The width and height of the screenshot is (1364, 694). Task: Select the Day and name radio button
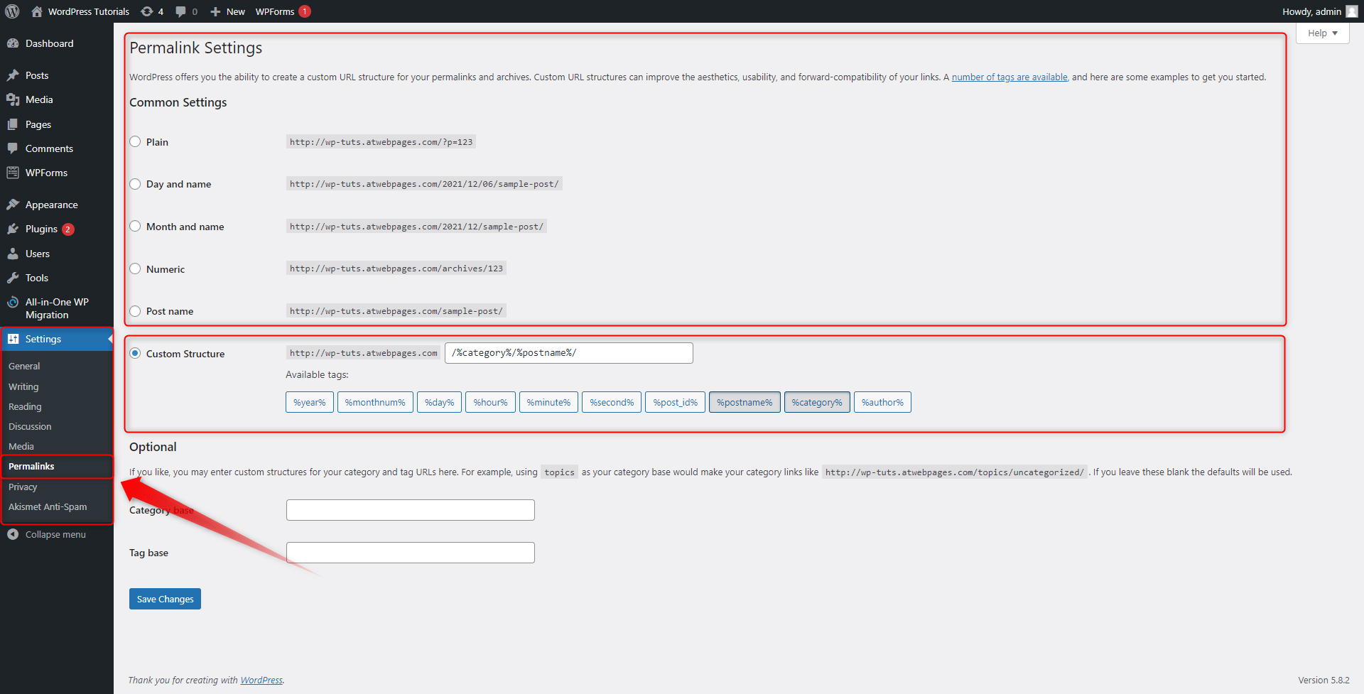pos(135,183)
